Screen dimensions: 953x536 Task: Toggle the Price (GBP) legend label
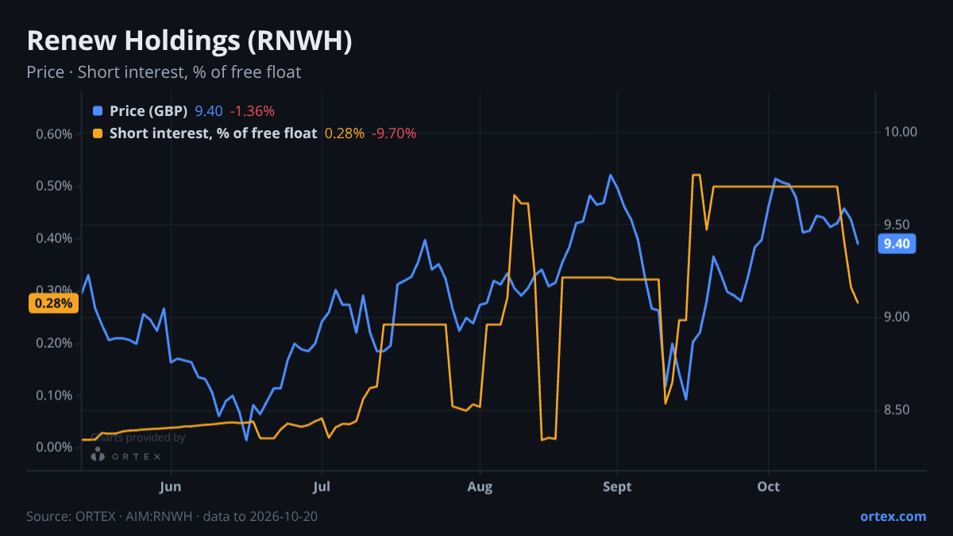click(x=149, y=111)
